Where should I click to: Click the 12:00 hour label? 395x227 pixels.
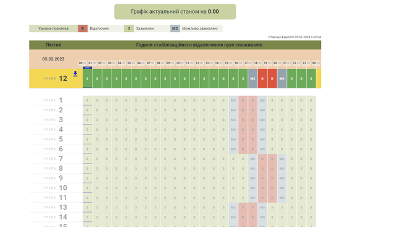click(199, 63)
